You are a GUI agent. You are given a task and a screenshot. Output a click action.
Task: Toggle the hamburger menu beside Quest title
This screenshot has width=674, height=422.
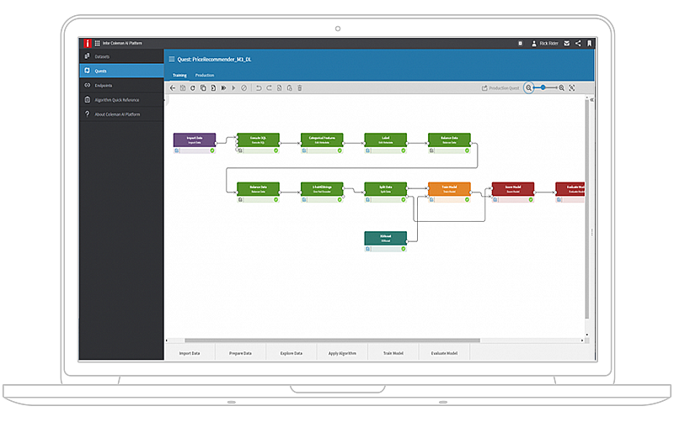172,59
